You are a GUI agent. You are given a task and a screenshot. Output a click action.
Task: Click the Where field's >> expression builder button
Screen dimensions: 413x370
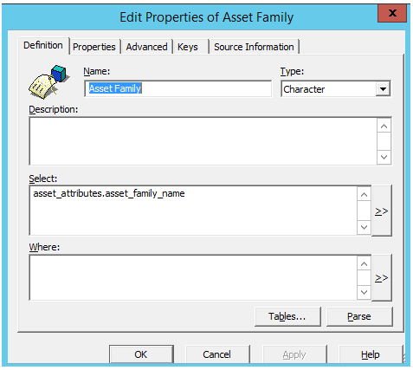click(382, 277)
